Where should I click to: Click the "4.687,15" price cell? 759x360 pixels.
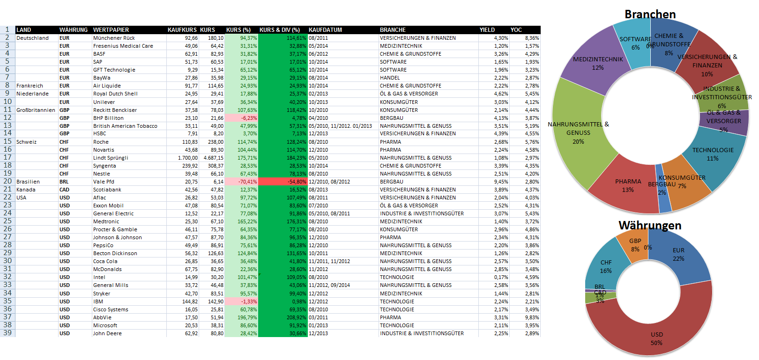[x=212, y=158]
